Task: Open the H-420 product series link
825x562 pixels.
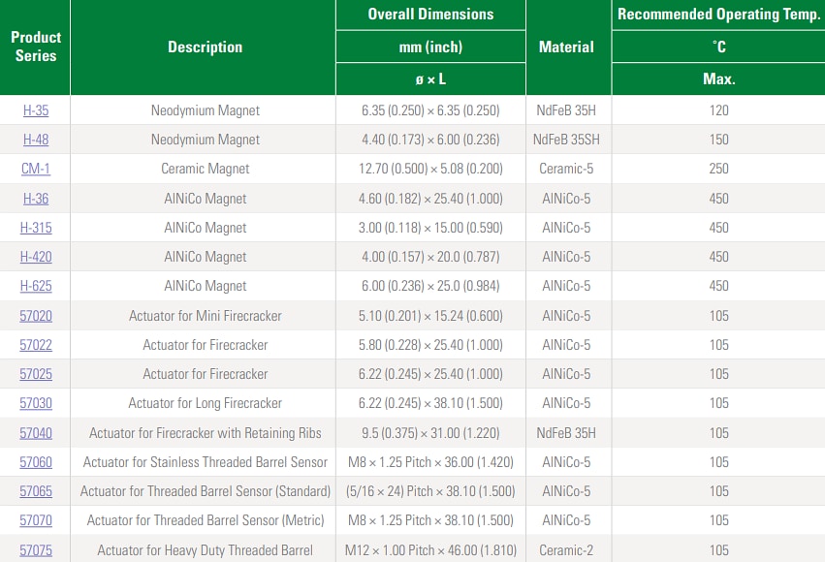Action: coord(35,257)
